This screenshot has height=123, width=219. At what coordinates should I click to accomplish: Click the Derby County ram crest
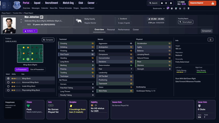point(79,21)
